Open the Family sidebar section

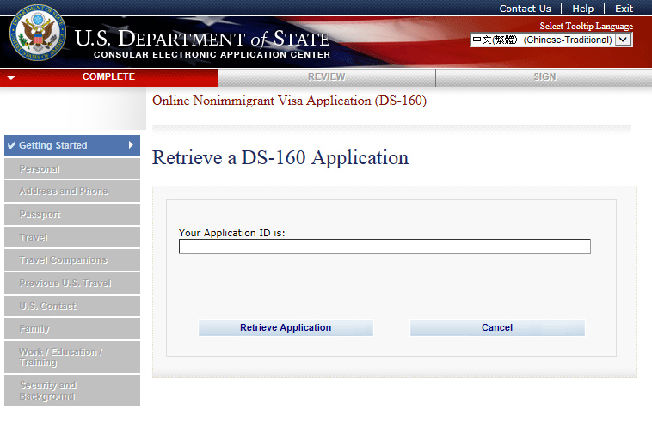(x=72, y=329)
